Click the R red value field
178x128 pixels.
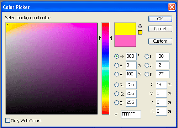(131, 85)
